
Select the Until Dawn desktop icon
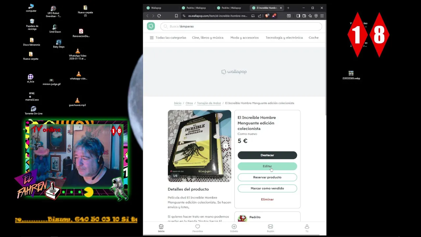click(x=55, y=29)
